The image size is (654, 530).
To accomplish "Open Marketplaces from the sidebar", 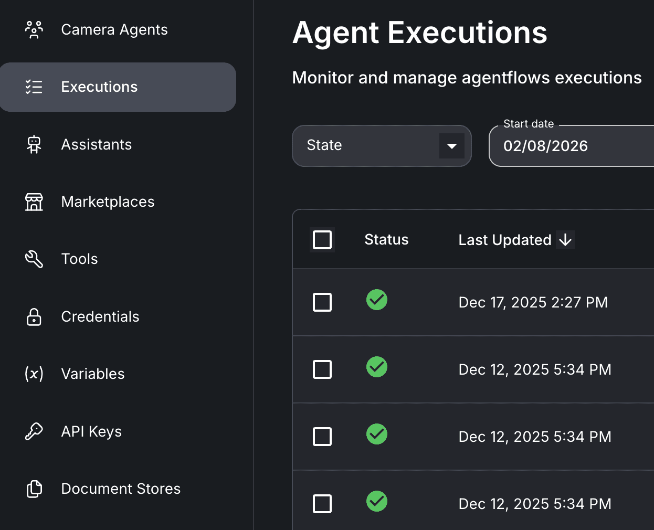I will pos(108,202).
